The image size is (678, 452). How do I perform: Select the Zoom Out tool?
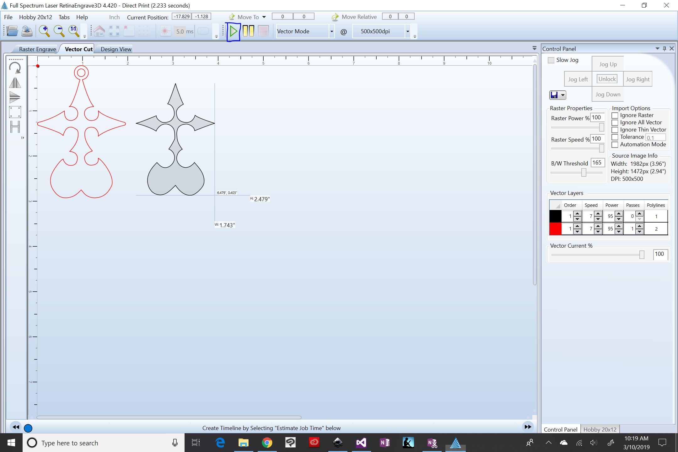[58, 31]
